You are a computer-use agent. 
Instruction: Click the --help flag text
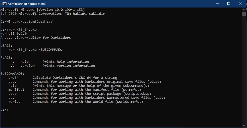(x=23, y=62)
